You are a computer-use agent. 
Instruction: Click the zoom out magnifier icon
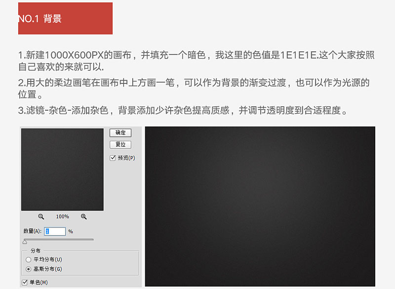point(41,217)
